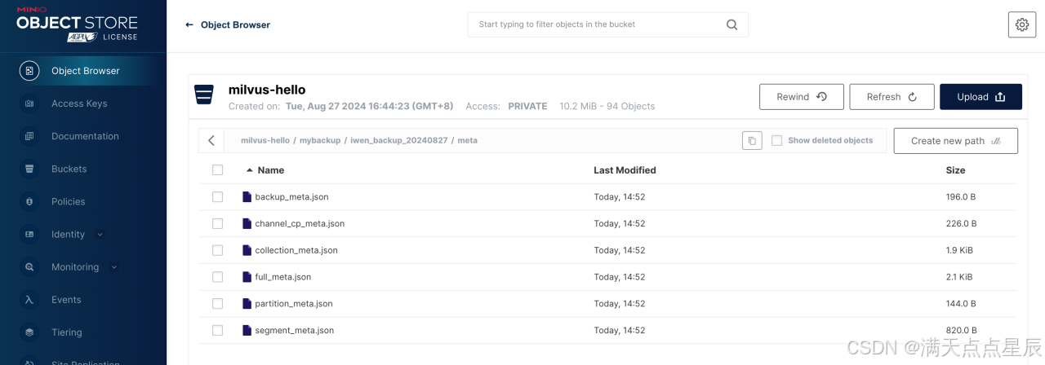1045x365 pixels.
Task: Click the channel_cp_meta.json file icon
Action: (x=247, y=223)
